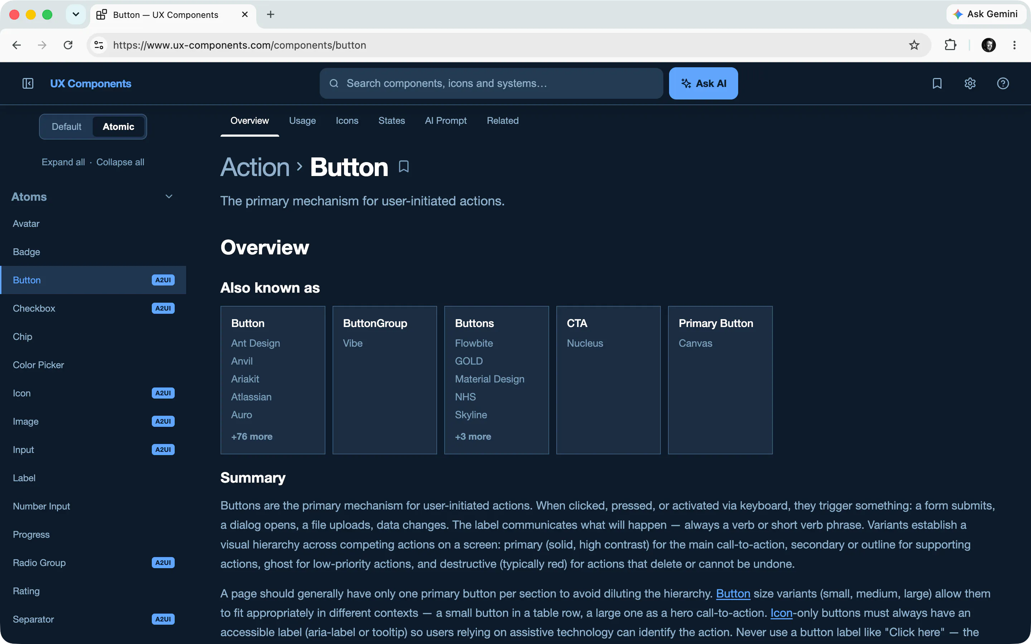
Task: Open Progress in the sidebar
Action: 93,535
